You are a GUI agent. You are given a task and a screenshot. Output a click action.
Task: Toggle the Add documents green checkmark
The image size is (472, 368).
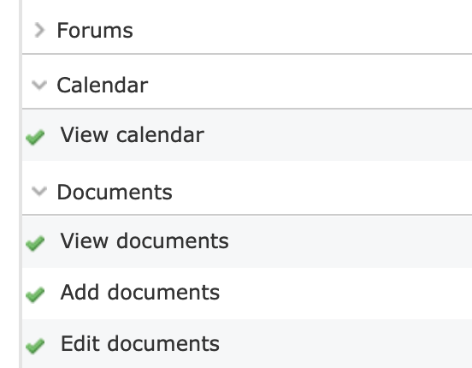[35, 294]
